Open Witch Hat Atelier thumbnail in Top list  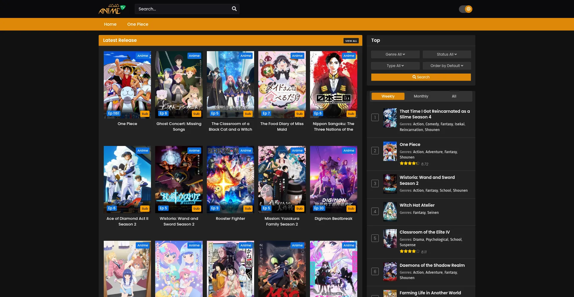[390, 212]
